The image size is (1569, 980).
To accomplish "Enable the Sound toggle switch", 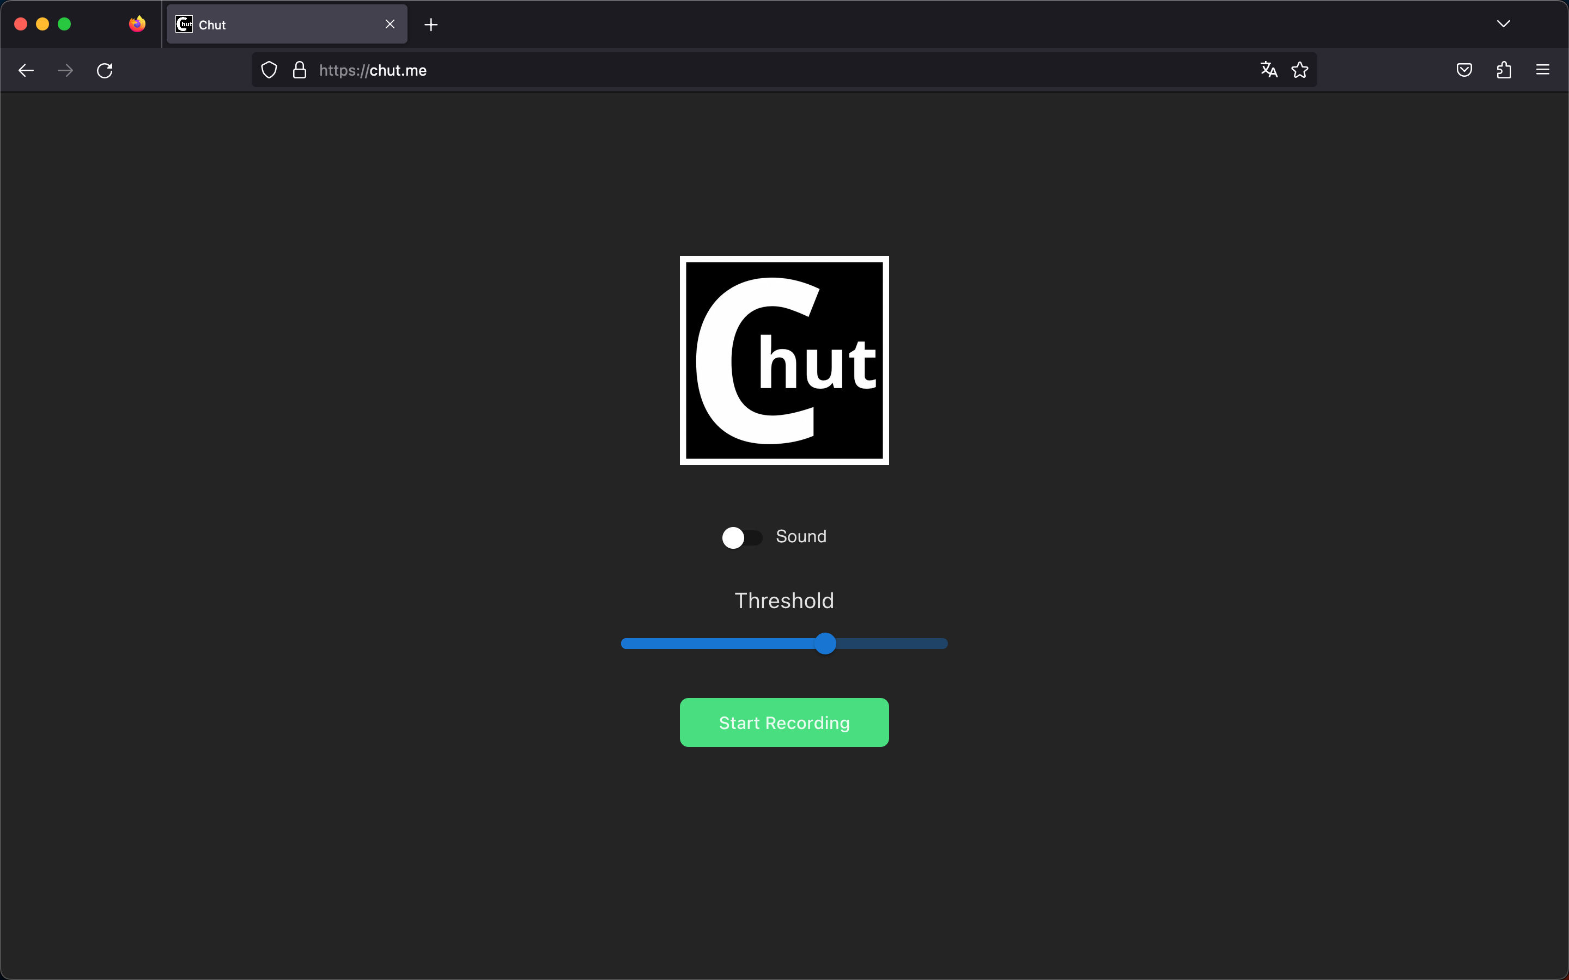I will pyautogui.click(x=741, y=537).
